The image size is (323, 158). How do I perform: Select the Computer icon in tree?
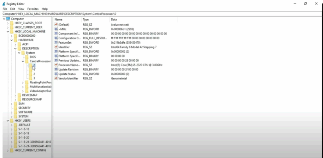8,19
